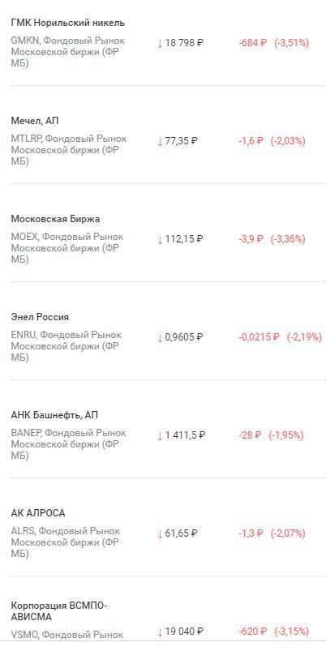This screenshot has width=326, height=651.
Task: Open ГМК Норильский никель stock
Action: pos(67,24)
